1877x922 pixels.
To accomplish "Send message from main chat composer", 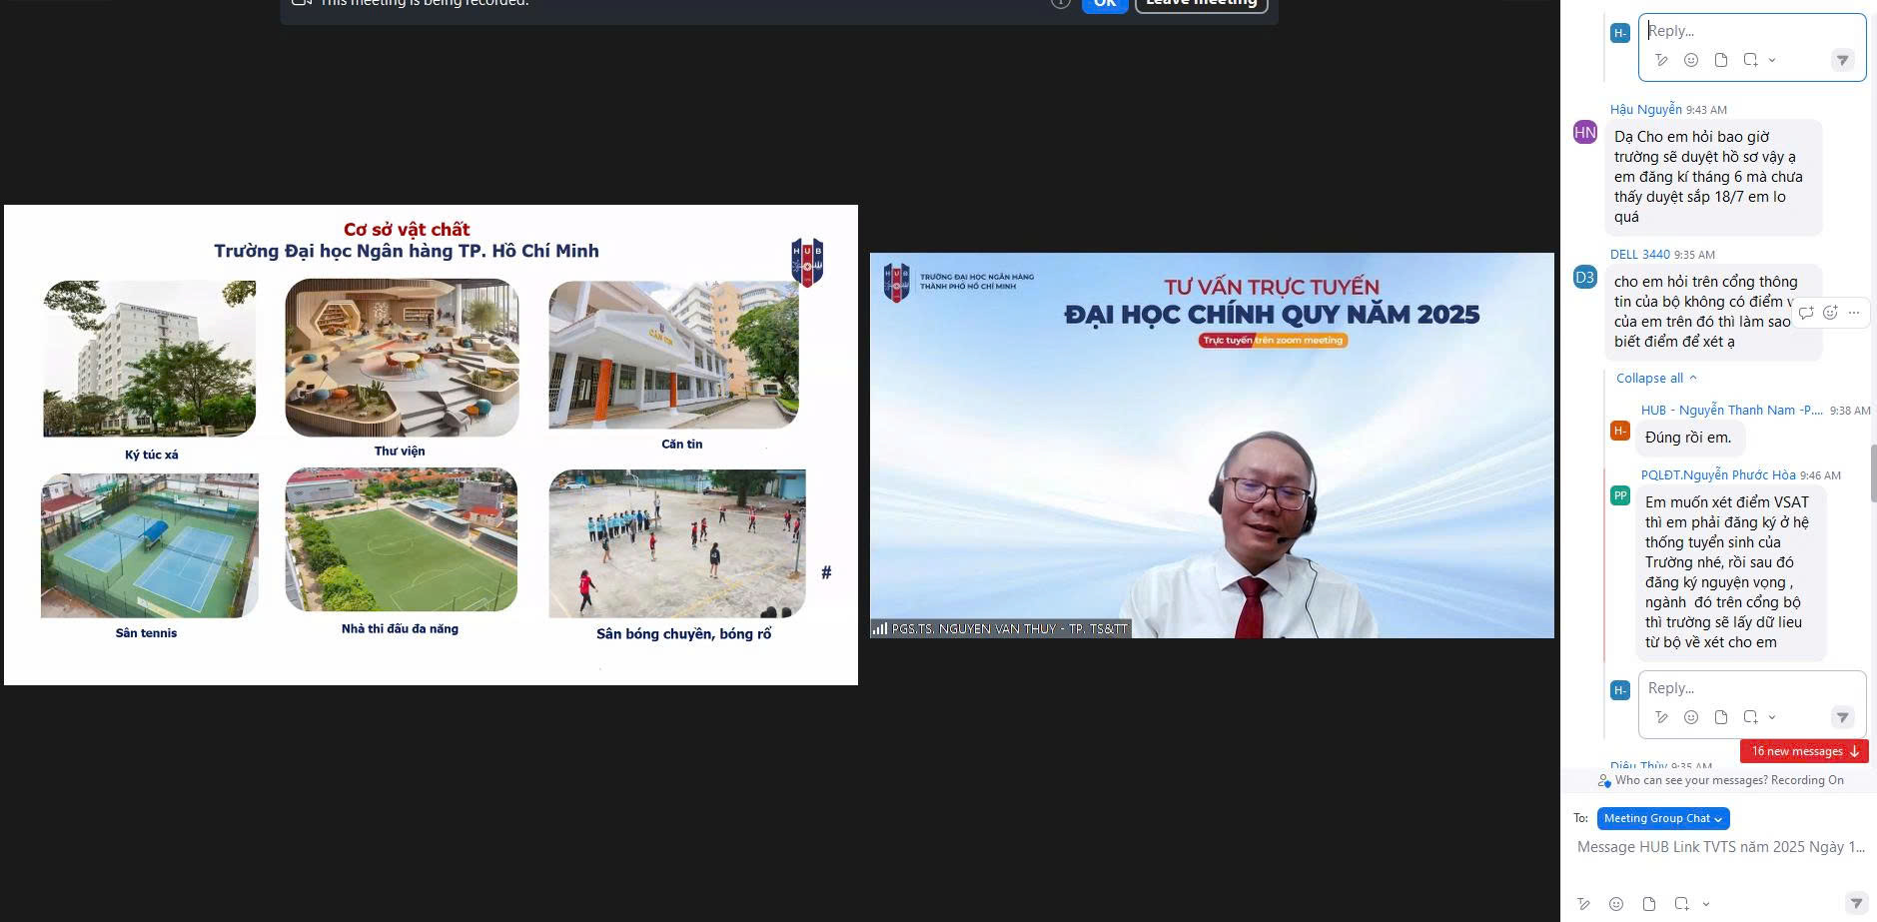I will pos(1856,904).
